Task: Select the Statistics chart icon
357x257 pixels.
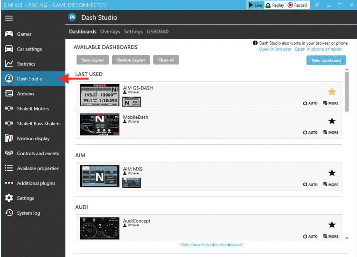Action: coord(9,64)
